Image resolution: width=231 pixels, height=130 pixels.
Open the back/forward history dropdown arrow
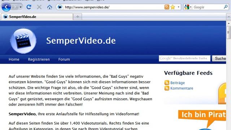pyautogui.click(x=21, y=7)
